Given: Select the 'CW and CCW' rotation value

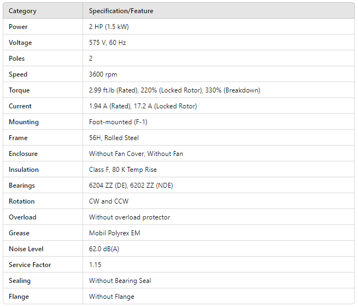Looking at the screenshot, I should tap(109, 201).
